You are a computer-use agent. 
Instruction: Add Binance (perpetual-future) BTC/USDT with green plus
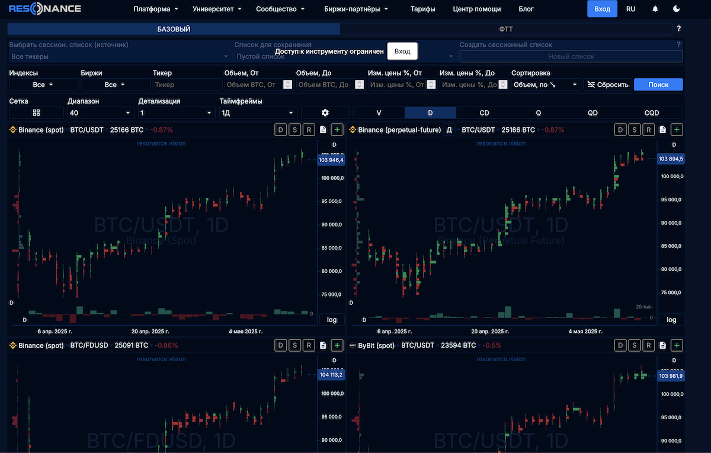[677, 130]
